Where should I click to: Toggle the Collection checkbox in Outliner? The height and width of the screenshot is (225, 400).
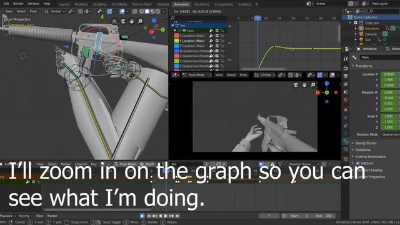coord(356,23)
